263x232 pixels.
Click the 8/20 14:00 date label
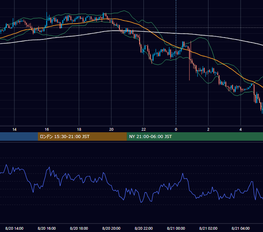[14, 228]
